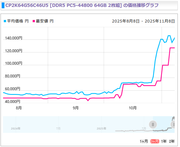Click the 2024年 marker in navigator

[16, 128]
